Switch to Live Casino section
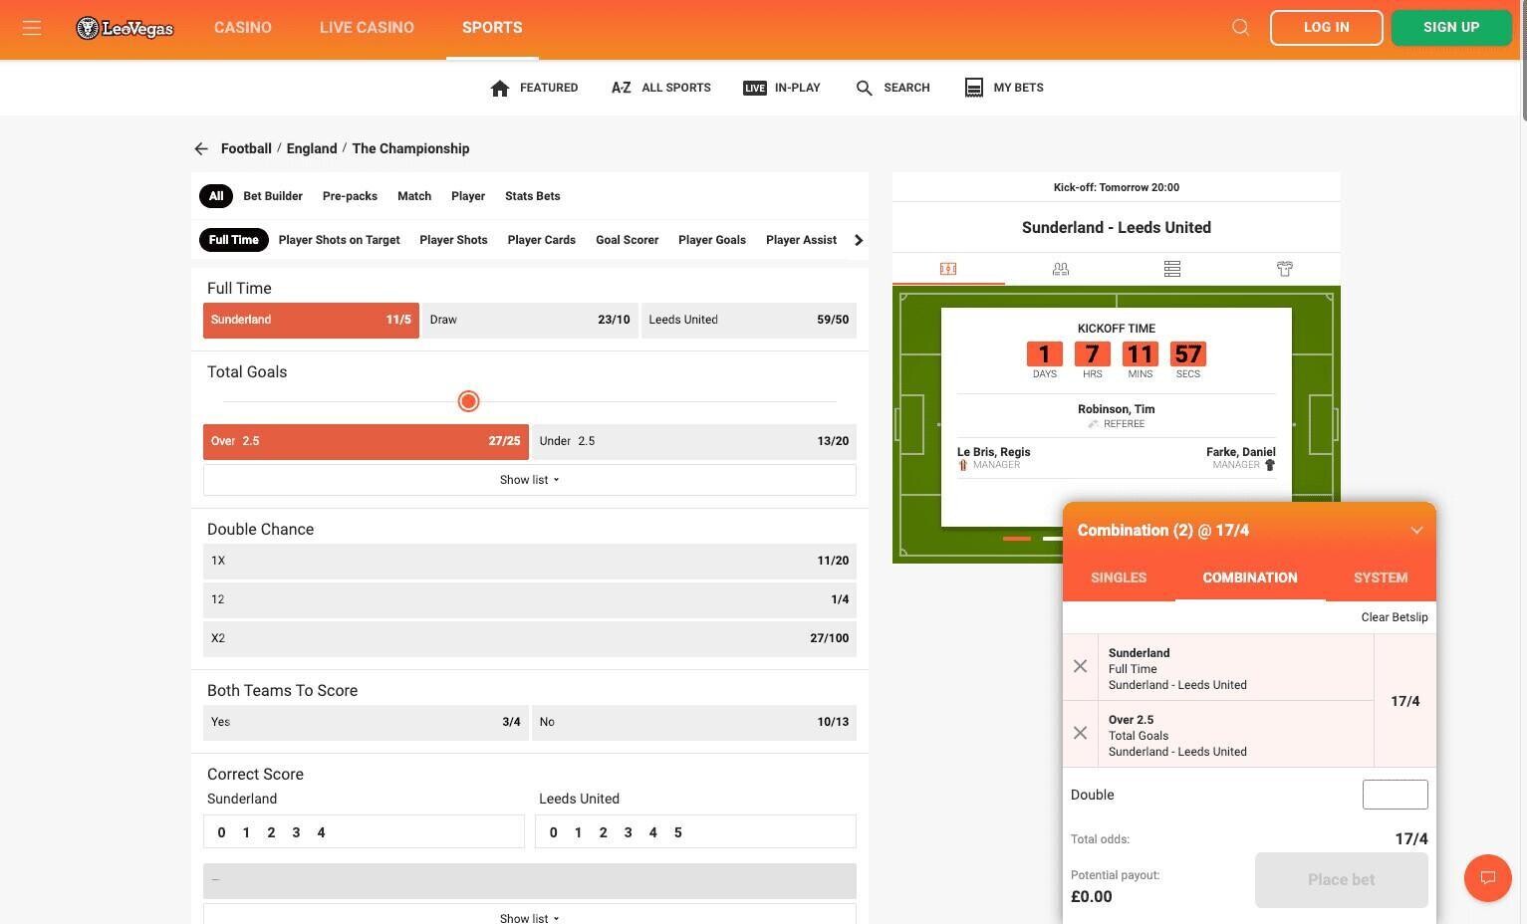This screenshot has width=1527, height=924. coord(367,28)
